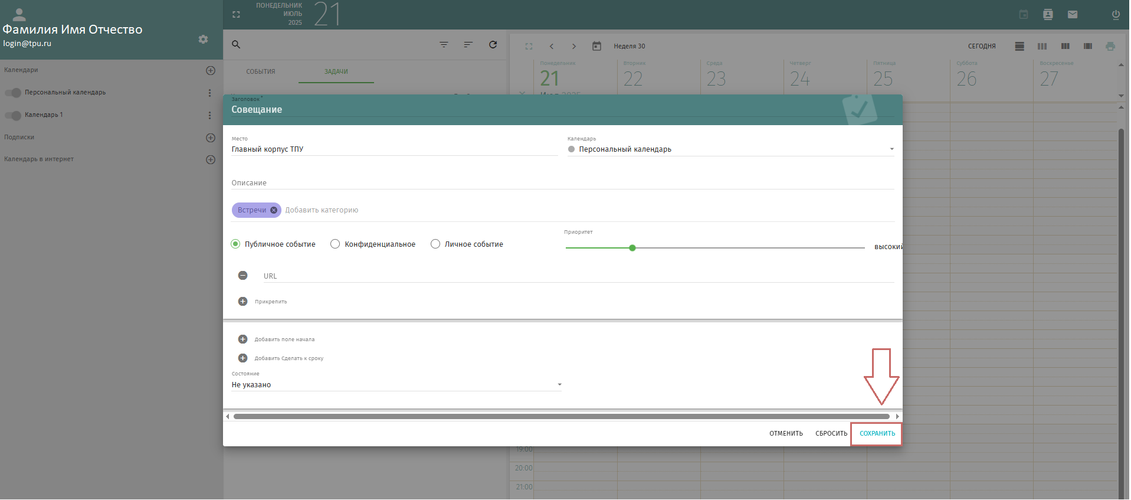Switch to day view icon
1131x500 pixels.
coord(1019,46)
